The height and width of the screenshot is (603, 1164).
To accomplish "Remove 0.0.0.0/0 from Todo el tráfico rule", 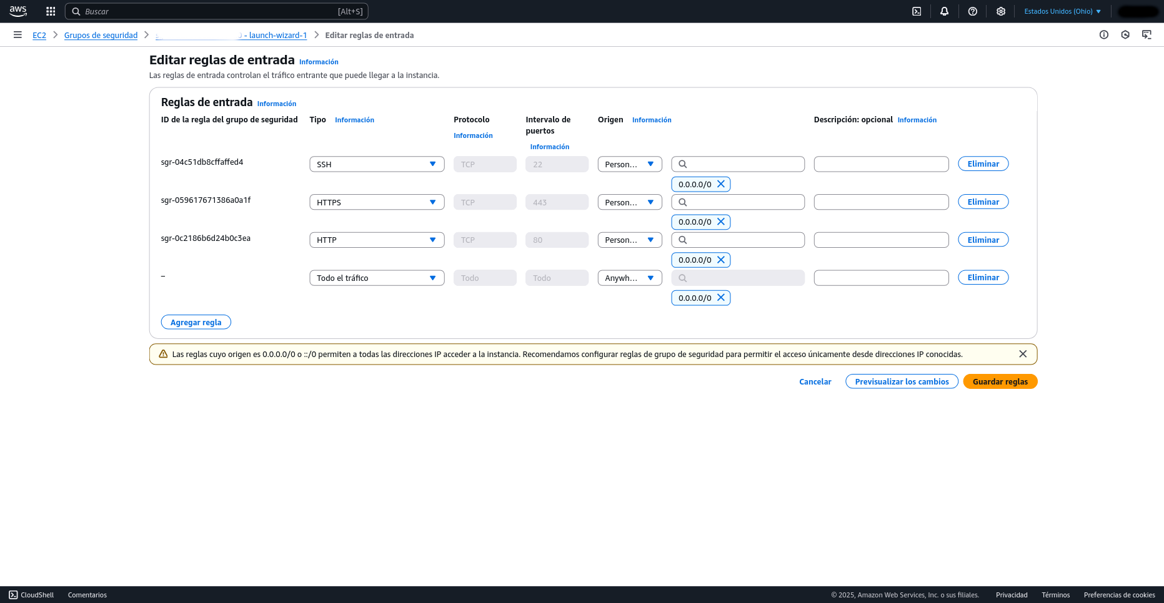I will tap(721, 298).
